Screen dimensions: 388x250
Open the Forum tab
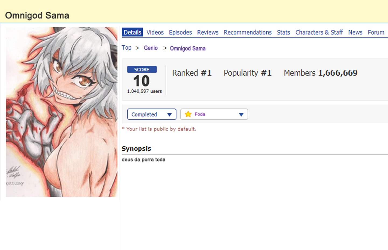[x=376, y=32]
